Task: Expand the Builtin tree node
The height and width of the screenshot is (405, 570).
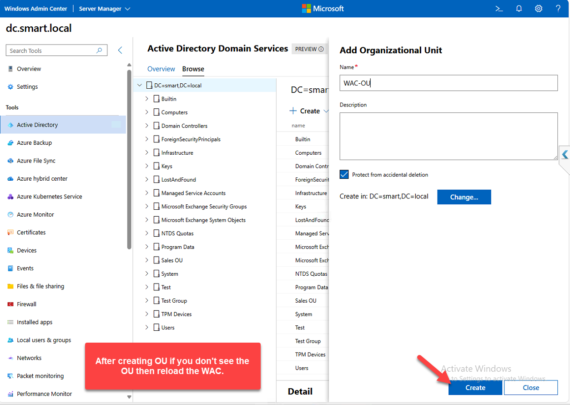Action: coord(146,99)
